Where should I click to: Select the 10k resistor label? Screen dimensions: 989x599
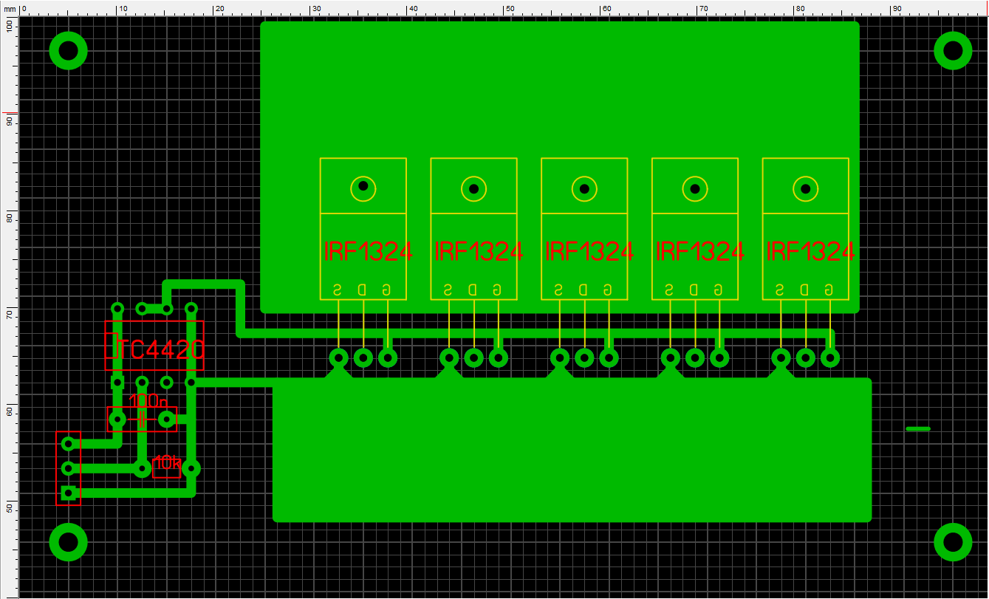[x=167, y=463]
